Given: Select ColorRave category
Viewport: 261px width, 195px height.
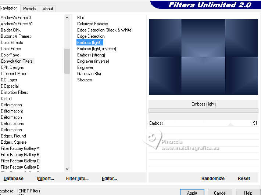Looking at the screenshot, I should pyautogui.click(x=10, y=55).
